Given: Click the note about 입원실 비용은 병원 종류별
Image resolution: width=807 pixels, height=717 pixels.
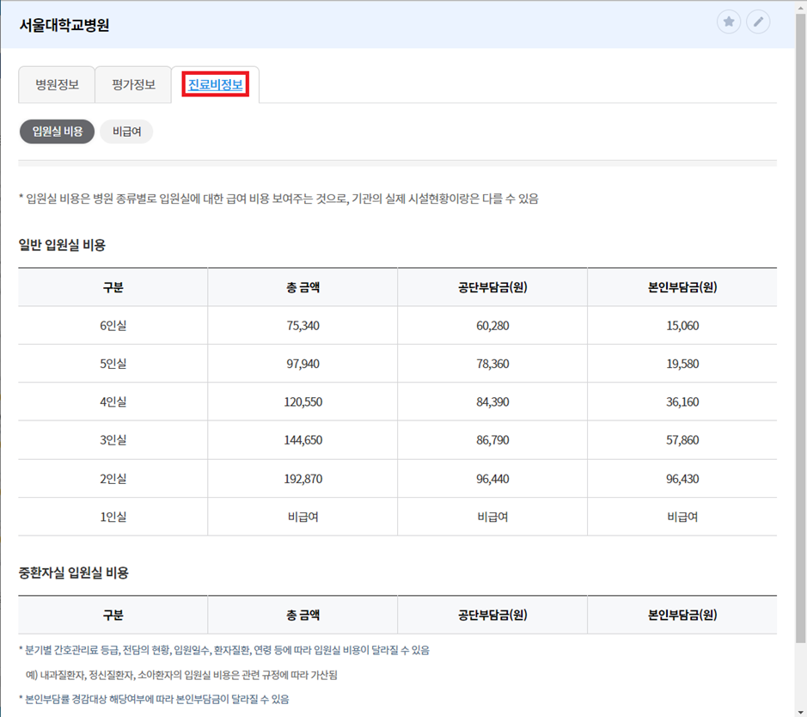Looking at the screenshot, I should (278, 199).
